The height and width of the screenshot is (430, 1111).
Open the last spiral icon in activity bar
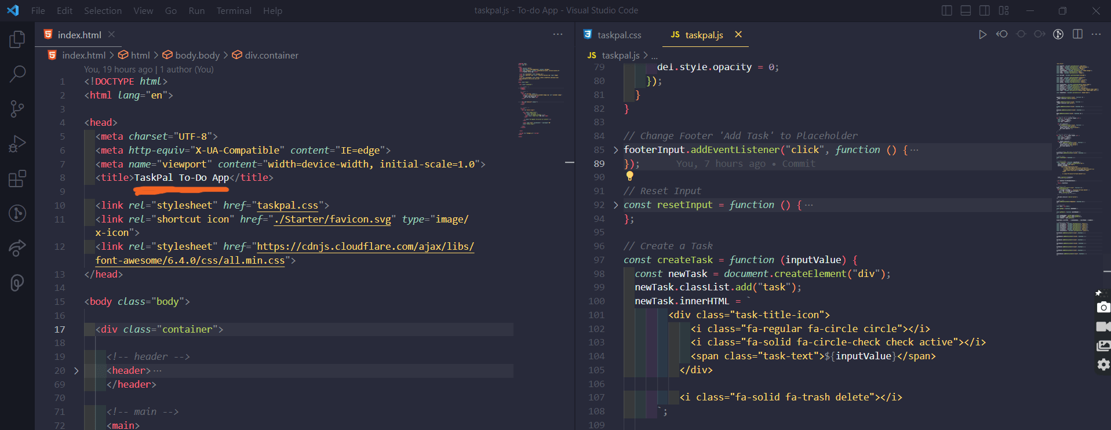[x=17, y=283]
